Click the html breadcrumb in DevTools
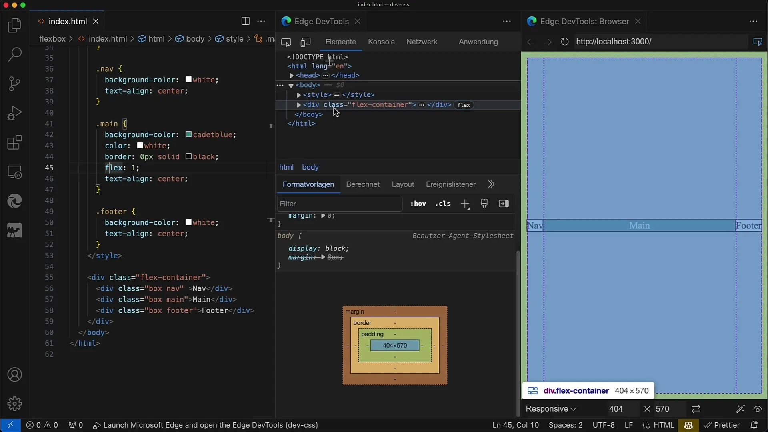This screenshot has height=432, width=768. tap(286, 167)
